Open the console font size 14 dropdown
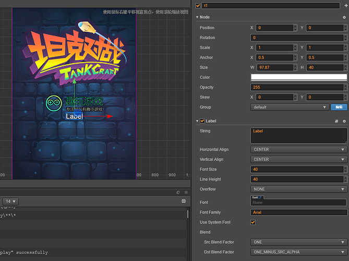This screenshot has width=349, height=261. click(10, 201)
